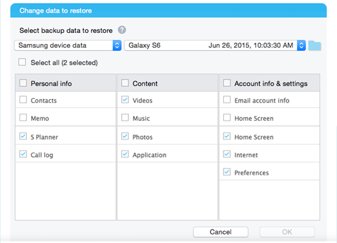Click the 'Preferences' label text
Viewport: 337px width, 243px height.
(x=251, y=173)
